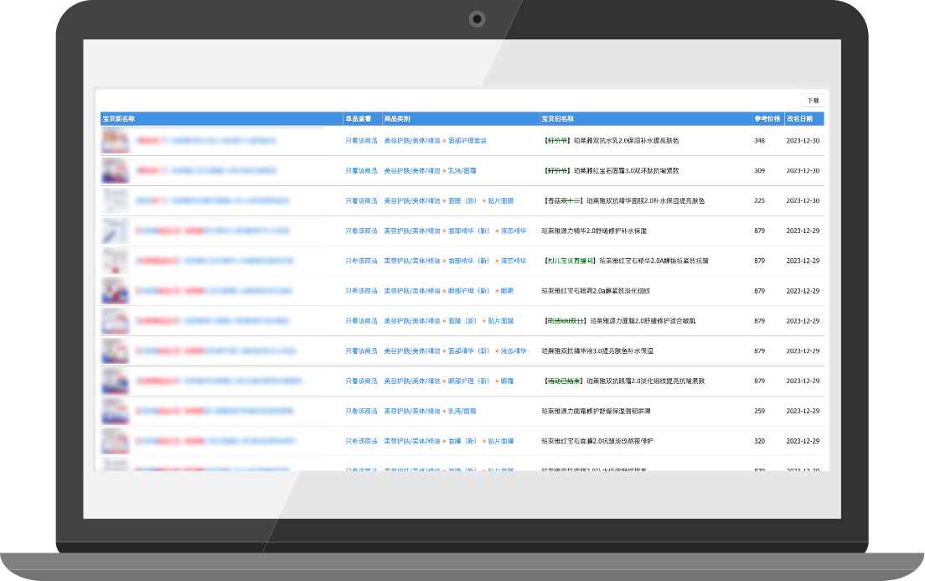
Task: Click 只看该商品 in the 348 price row
Action: pyautogui.click(x=361, y=141)
